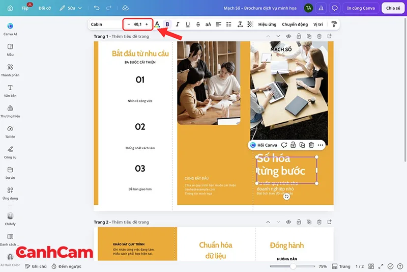The width and height of the screenshot is (407, 272).
Task: Move Trang 2 up with chevron
Action: [x=268, y=222]
